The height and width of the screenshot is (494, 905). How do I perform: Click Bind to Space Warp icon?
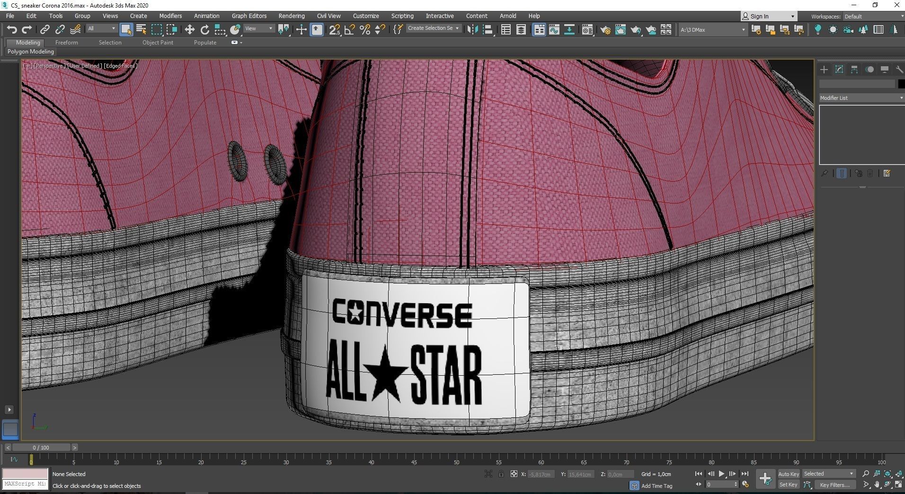pyautogui.click(x=75, y=30)
